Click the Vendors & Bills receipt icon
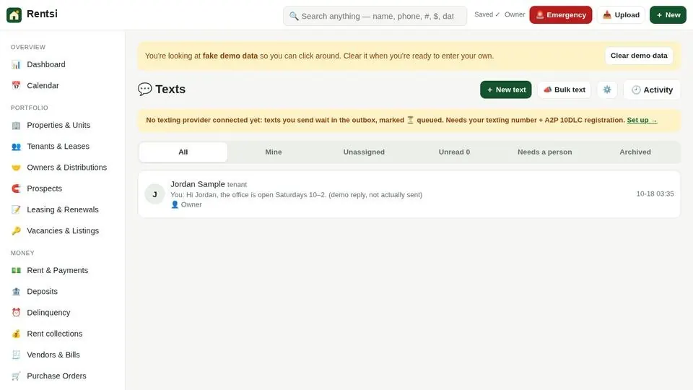The image size is (693, 390). (x=16, y=355)
